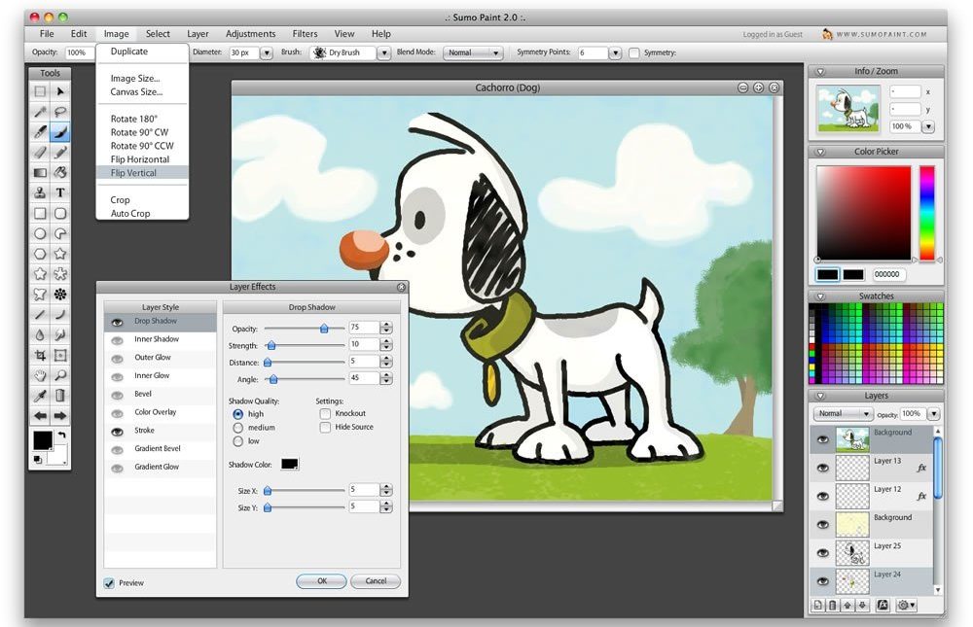Tick the Hide Source checkbox
Screen dimensions: 973x627
(325, 428)
